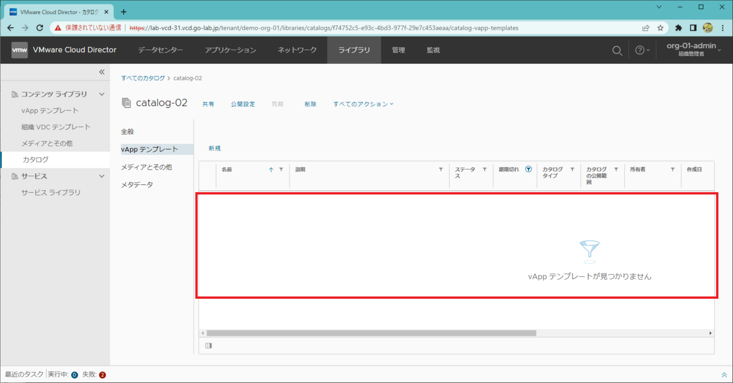This screenshot has width=733, height=383.
Task: Click the 削除 action
Action: [310, 104]
